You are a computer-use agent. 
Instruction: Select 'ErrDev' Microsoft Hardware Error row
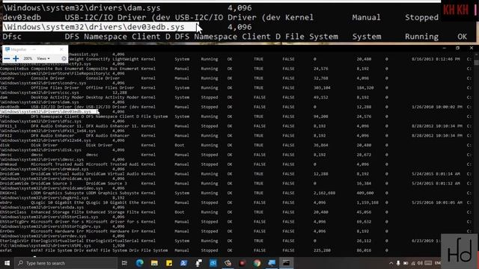[235, 231]
